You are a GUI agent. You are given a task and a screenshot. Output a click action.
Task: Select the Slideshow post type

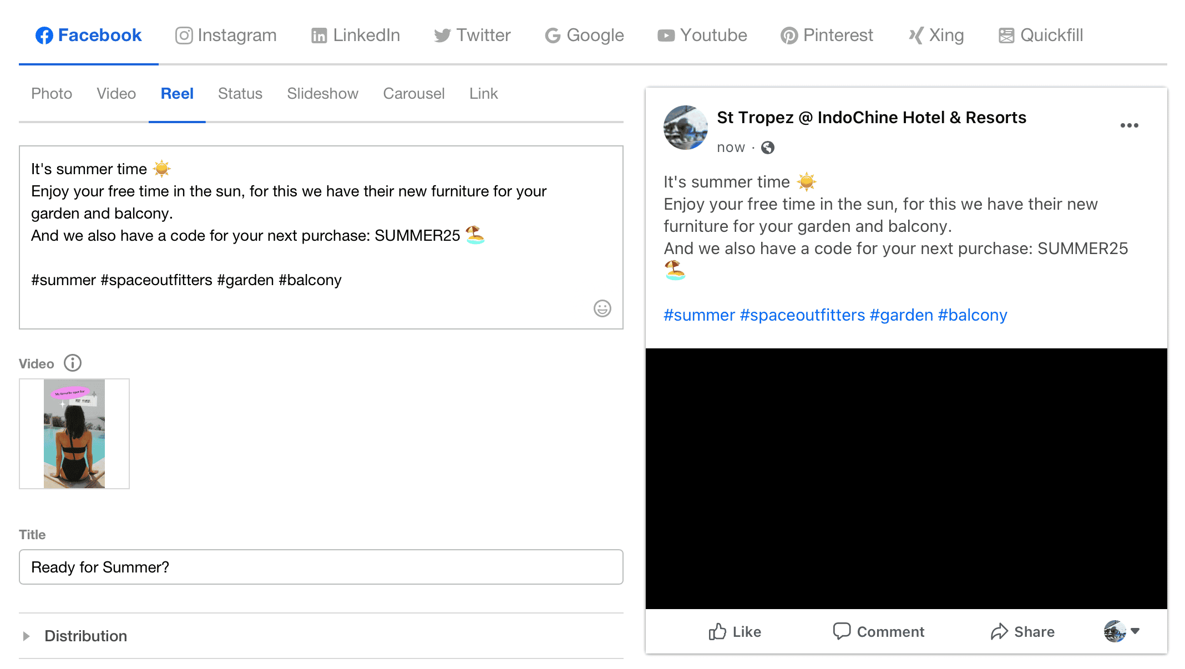322,94
